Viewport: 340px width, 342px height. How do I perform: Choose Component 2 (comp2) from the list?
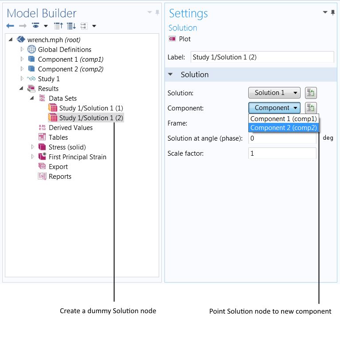tap(283, 128)
